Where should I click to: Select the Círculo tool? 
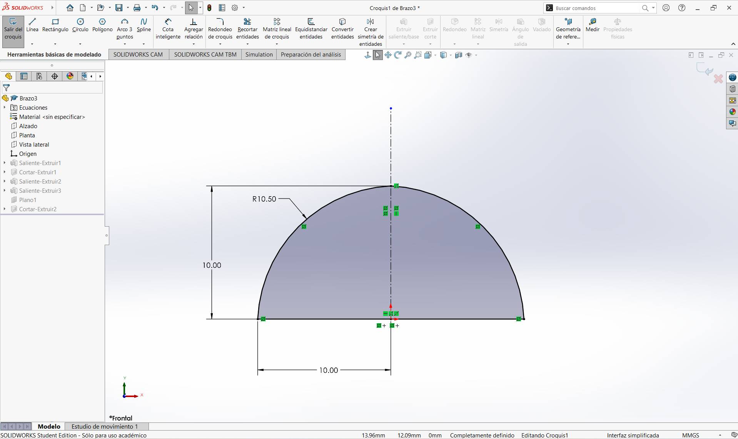coord(80,25)
